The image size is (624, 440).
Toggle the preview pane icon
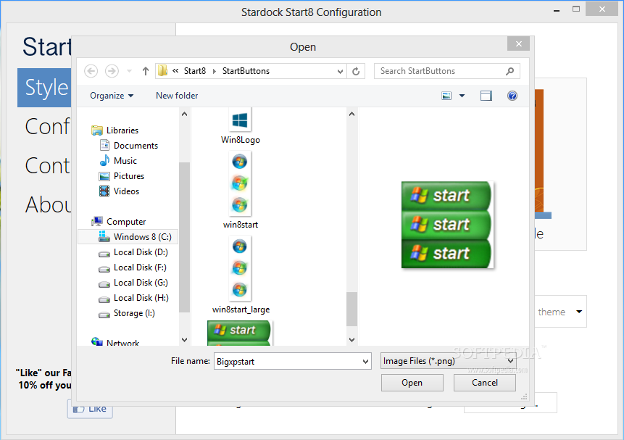(486, 95)
